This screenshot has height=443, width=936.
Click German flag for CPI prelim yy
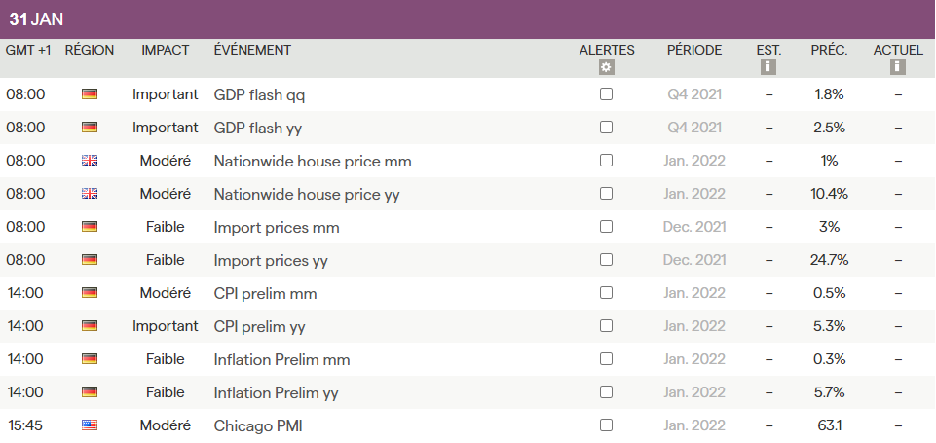pyautogui.click(x=90, y=326)
